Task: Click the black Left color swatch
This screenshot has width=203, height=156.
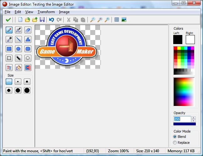Action: click(x=178, y=40)
